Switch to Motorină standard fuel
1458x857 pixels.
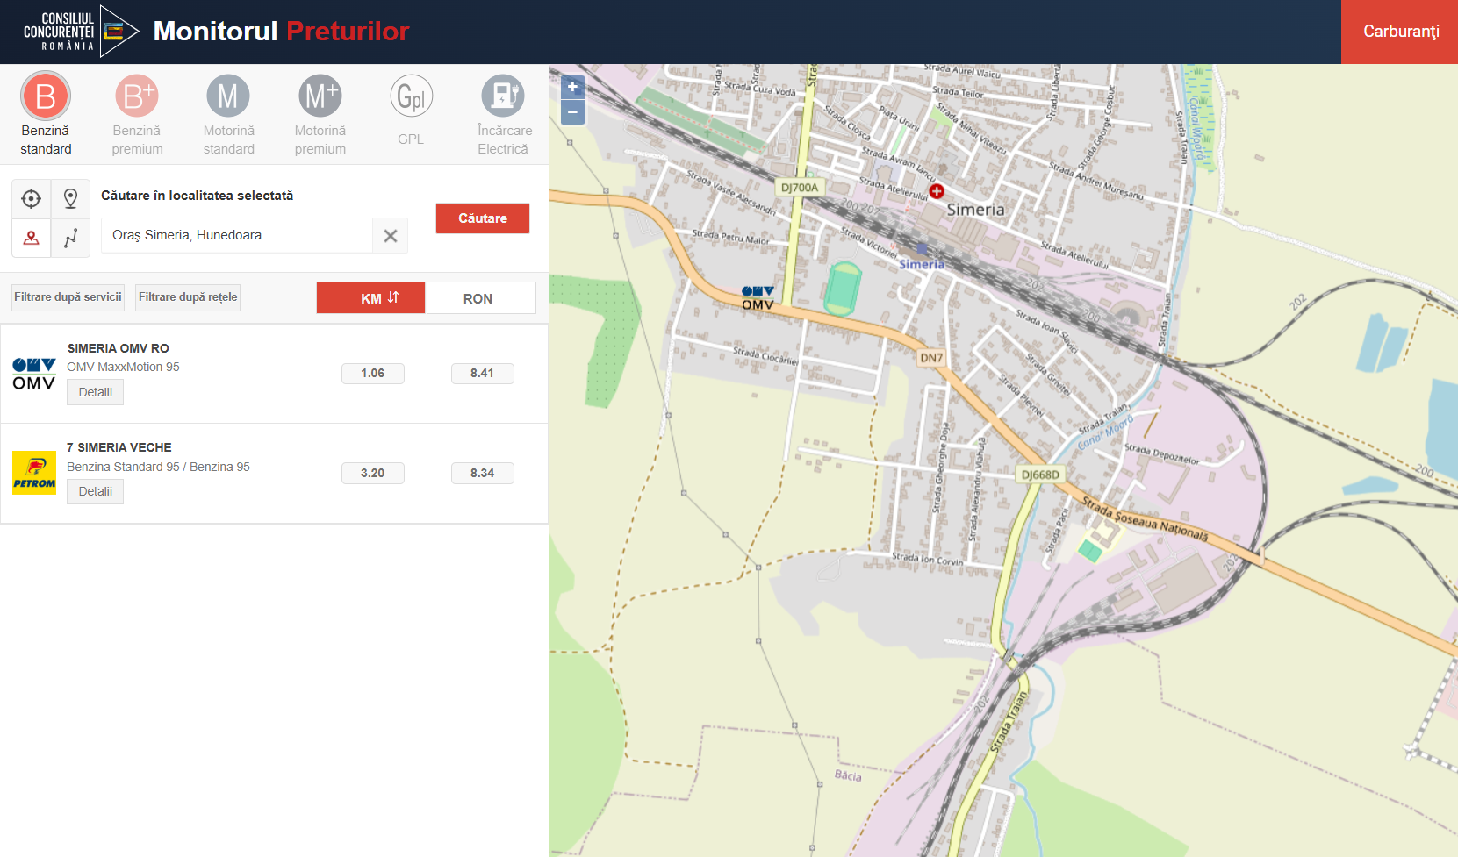[228, 96]
